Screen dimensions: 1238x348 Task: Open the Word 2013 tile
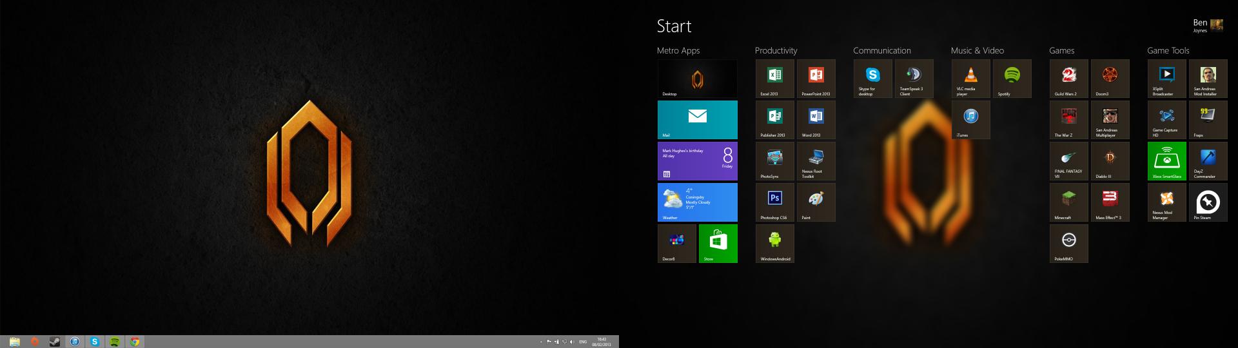point(816,120)
